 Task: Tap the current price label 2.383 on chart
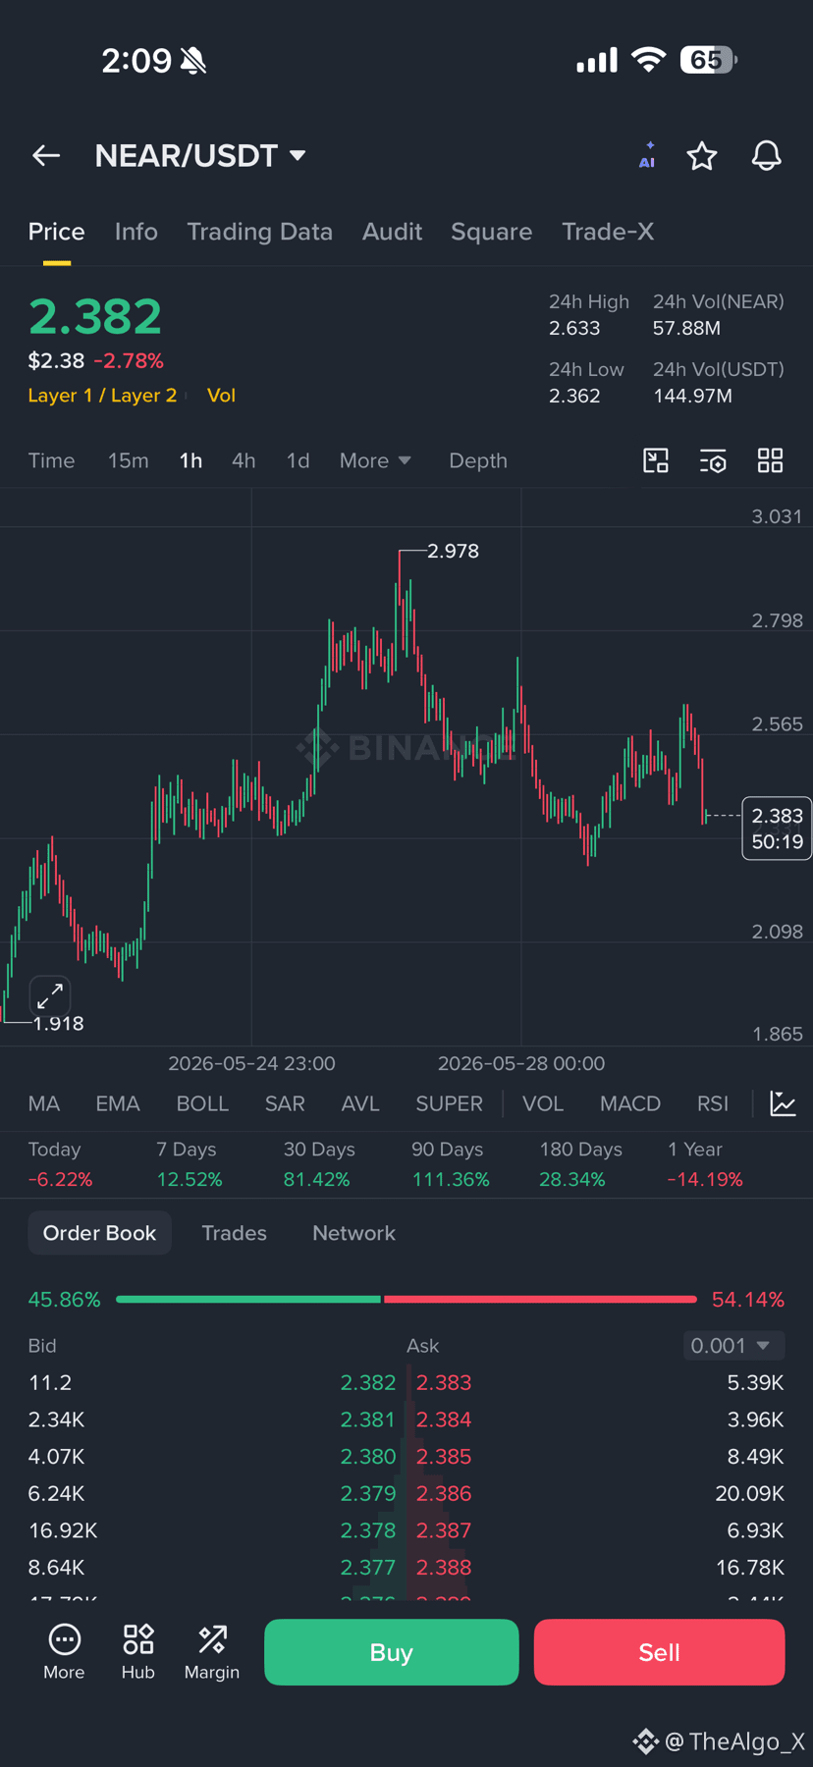coord(777,828)
